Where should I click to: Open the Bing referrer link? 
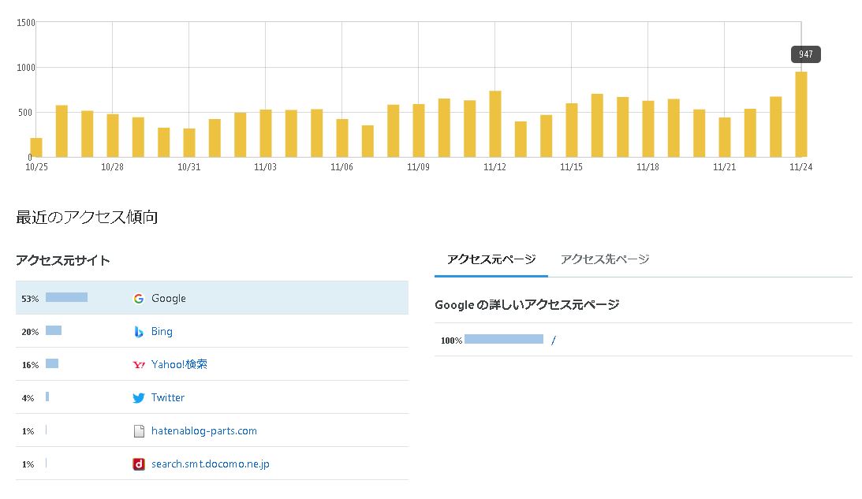click(x=162, y=331)
